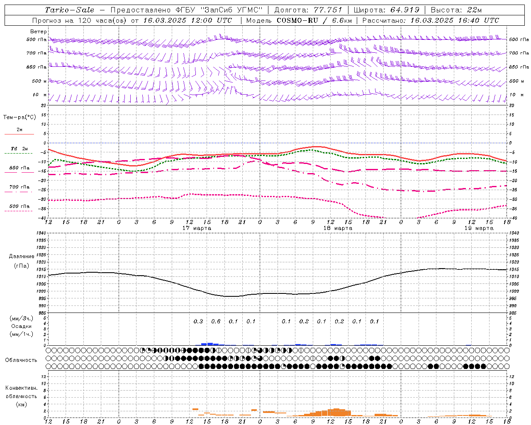Click the (мм/3ч.) precipitation unit label
The image size is (531, 425).
tap(22, 319)
